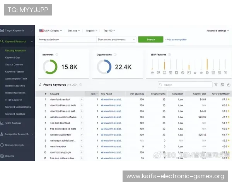Open the Desktop device dropdown
The height and width of the screenshot is (186, 232).
coord(74,30)
